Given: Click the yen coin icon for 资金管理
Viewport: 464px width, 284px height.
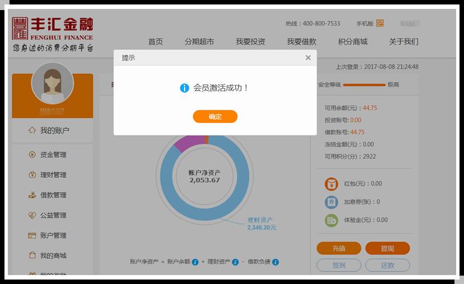Looking at the screenshot, I should click(32, 154).
